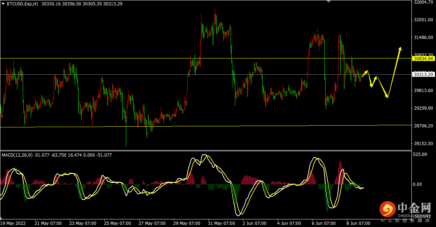Click the 30305.35 low price value
This screenshot has width=436, height=227.
click(92, 4)
